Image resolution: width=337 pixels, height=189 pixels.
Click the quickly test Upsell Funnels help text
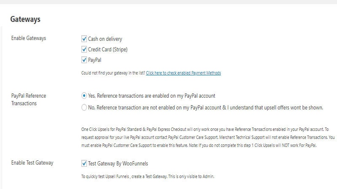(148, 176)
